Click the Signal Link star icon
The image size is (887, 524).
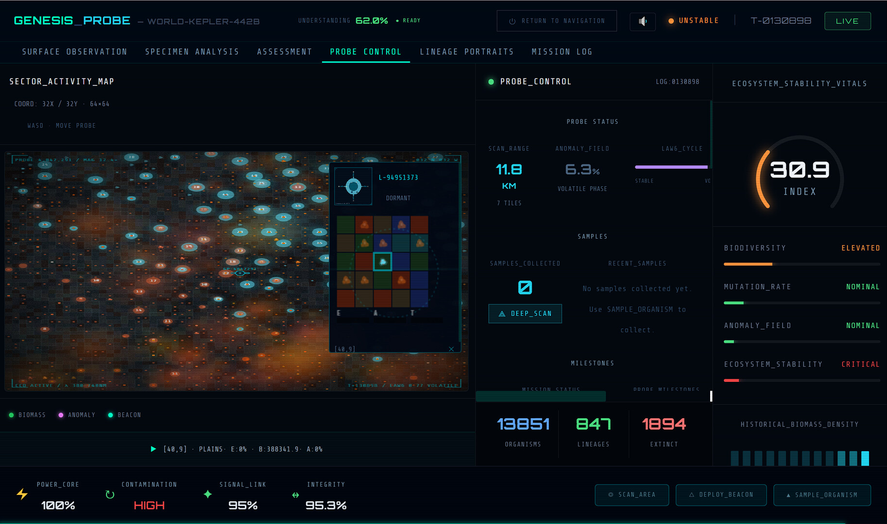click(207, 494)
